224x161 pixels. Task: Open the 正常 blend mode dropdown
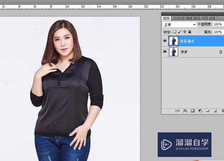(x=179, y=25)
